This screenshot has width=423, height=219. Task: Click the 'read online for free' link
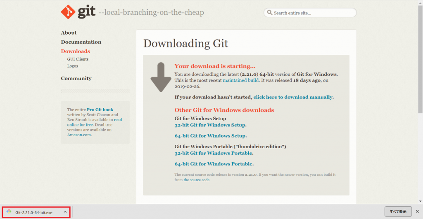click(95, 122)
